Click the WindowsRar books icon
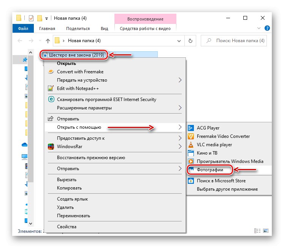 point(51,147)
